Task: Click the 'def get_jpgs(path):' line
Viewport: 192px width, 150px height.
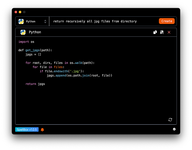Action: click(35, 50)
